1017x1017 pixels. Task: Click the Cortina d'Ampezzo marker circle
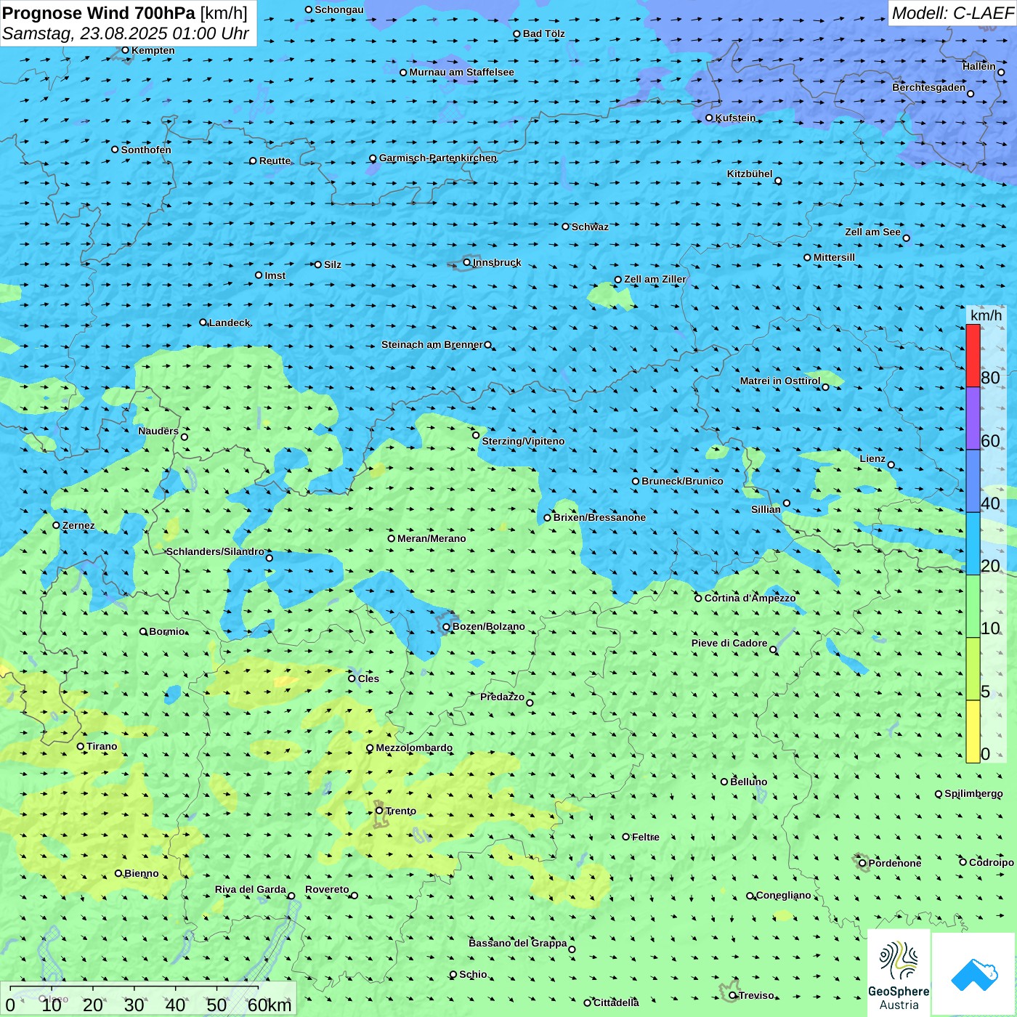point(699,599)
